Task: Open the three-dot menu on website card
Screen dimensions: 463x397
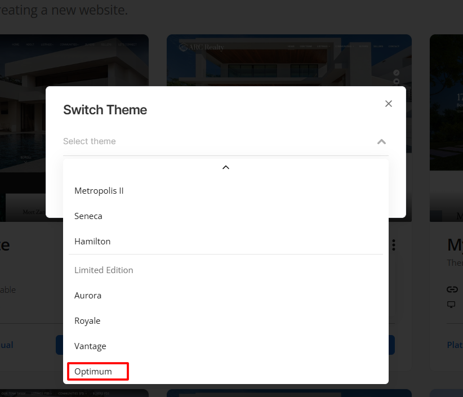Action: click(394, 245)
